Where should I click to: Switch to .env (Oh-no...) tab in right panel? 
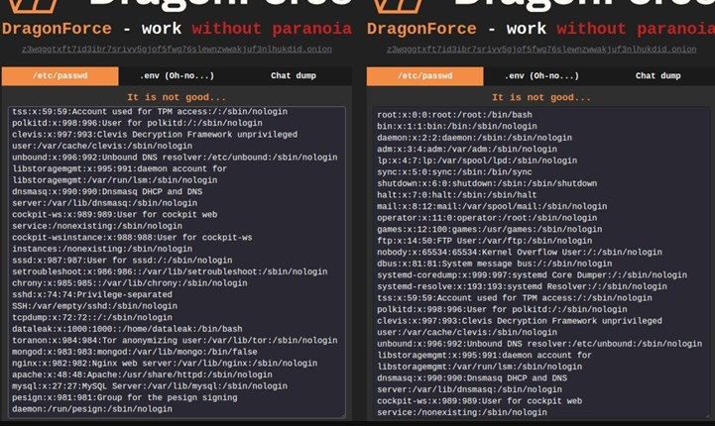(x=541, y=76)
